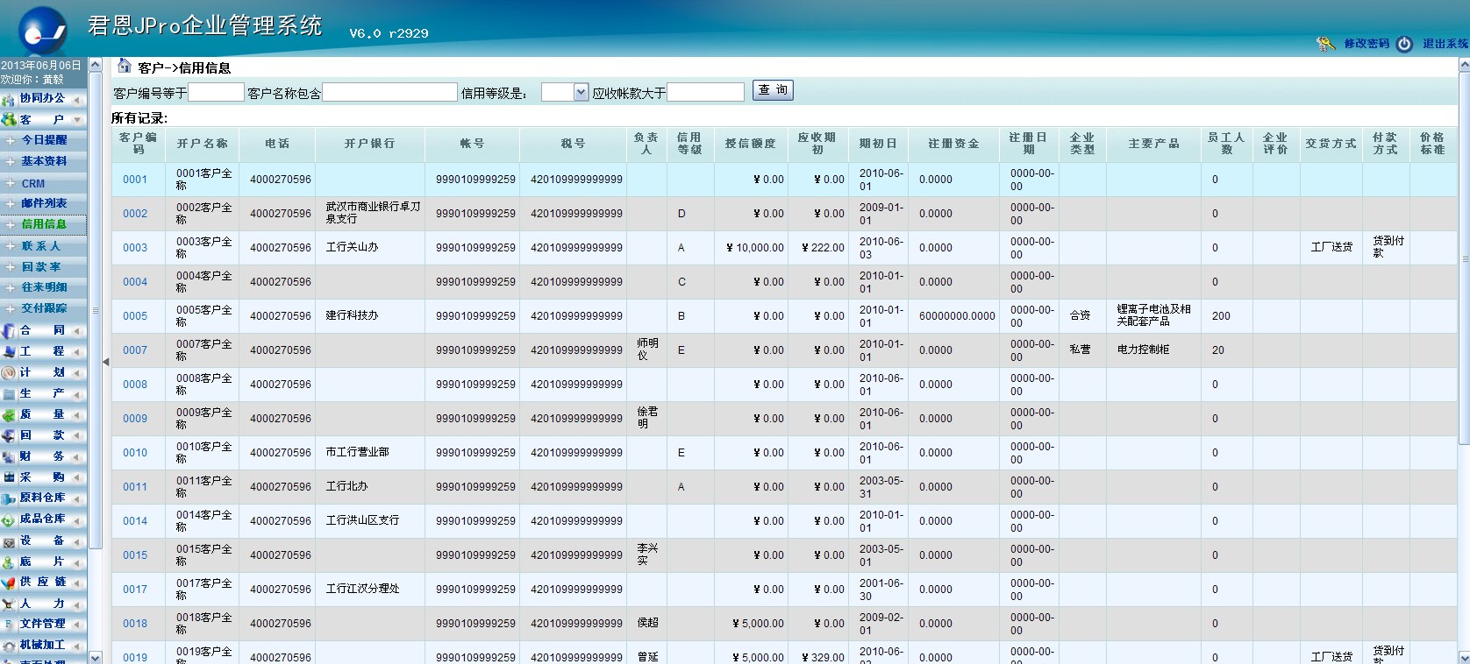The height and width of the screenshot is (664, 1470).
Task: Click the main page scrollbar down arrow
Action: pos(1464,657)
